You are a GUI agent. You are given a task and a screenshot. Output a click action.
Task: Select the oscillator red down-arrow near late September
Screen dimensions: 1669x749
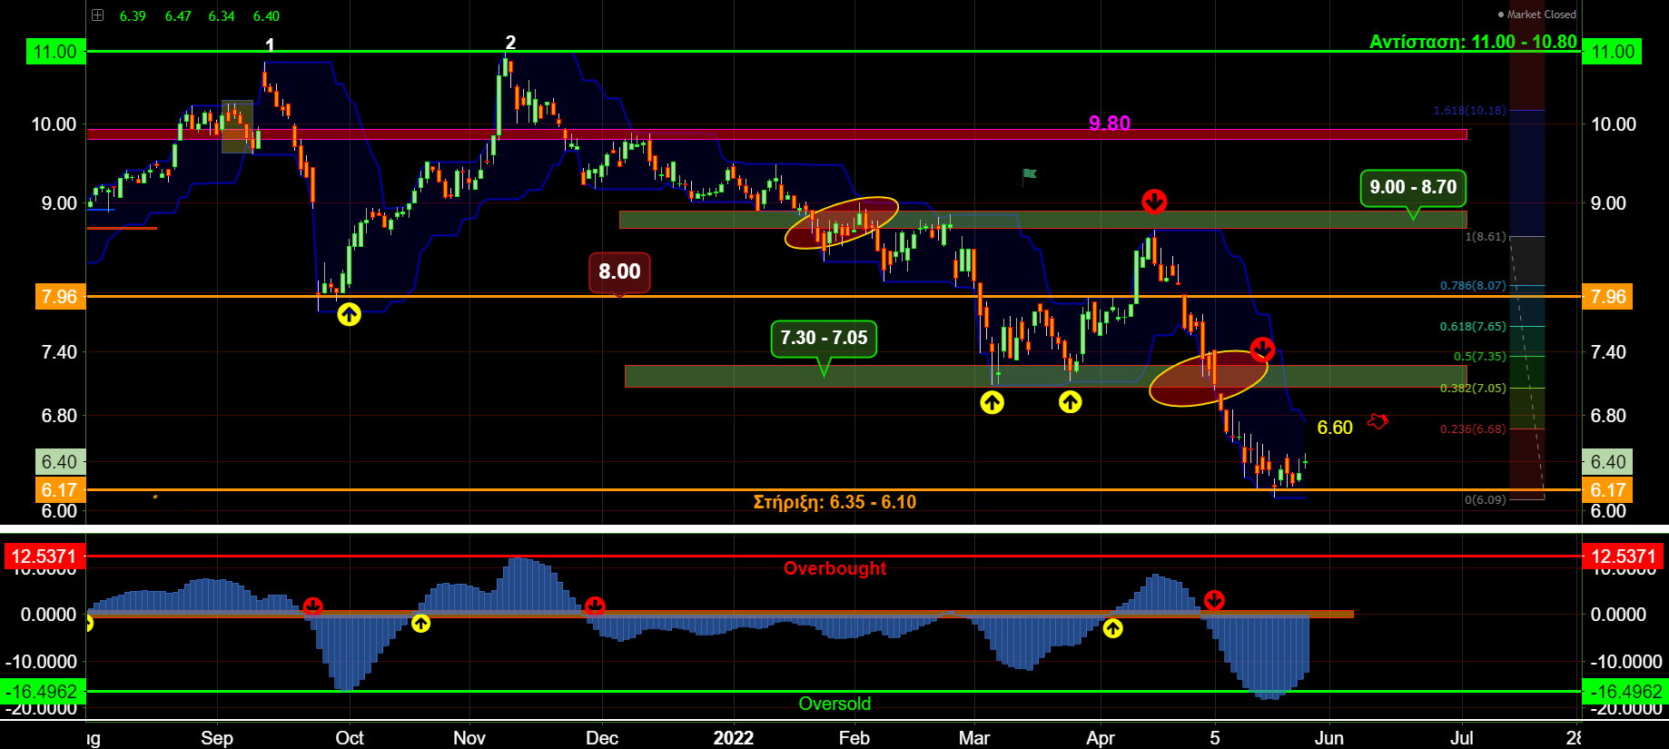312,606
